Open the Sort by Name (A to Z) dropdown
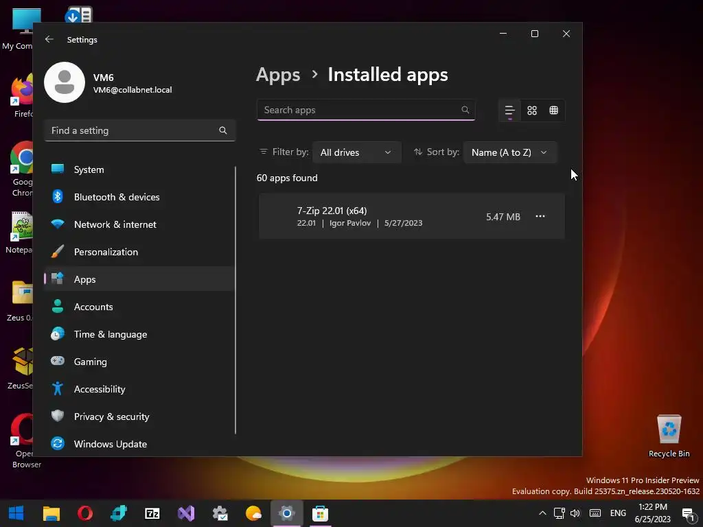 pyautogui.click(x=510, y=152)
